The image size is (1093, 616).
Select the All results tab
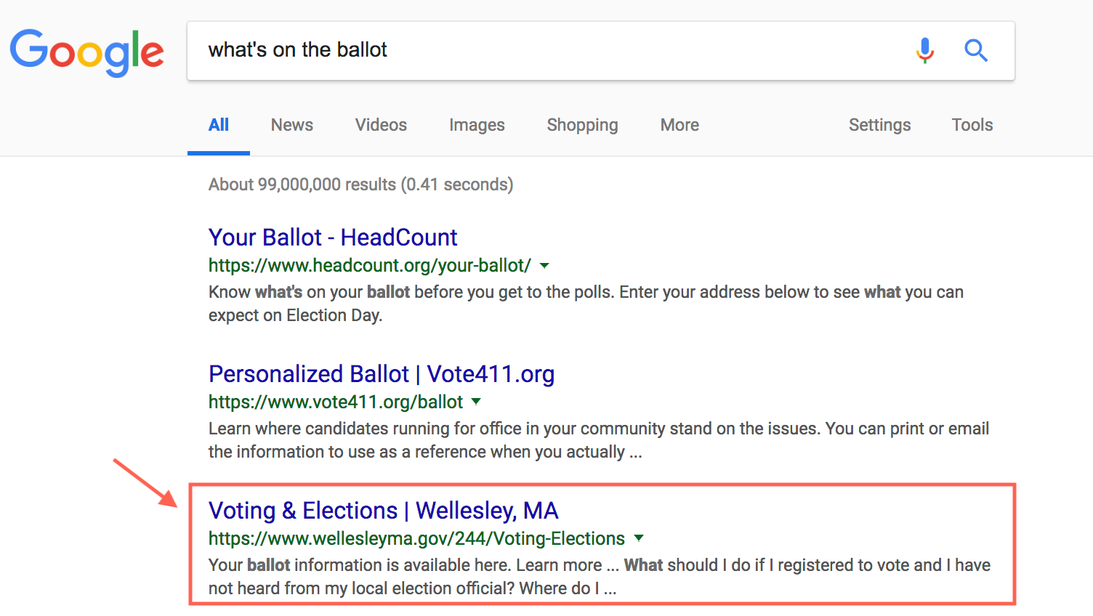point(218,125)
